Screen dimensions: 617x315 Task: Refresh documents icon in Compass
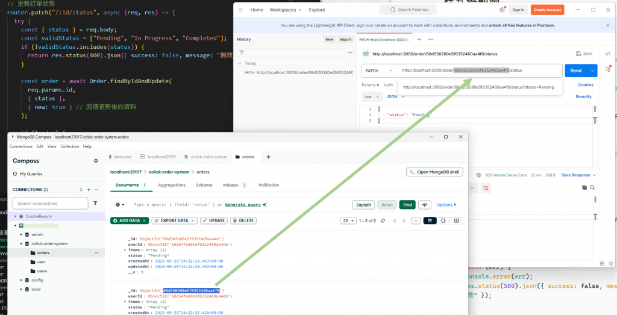(x=383, y=220)
